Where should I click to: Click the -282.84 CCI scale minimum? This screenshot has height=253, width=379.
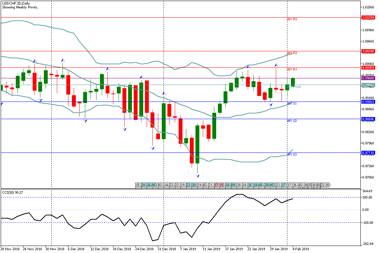[368, 244]
